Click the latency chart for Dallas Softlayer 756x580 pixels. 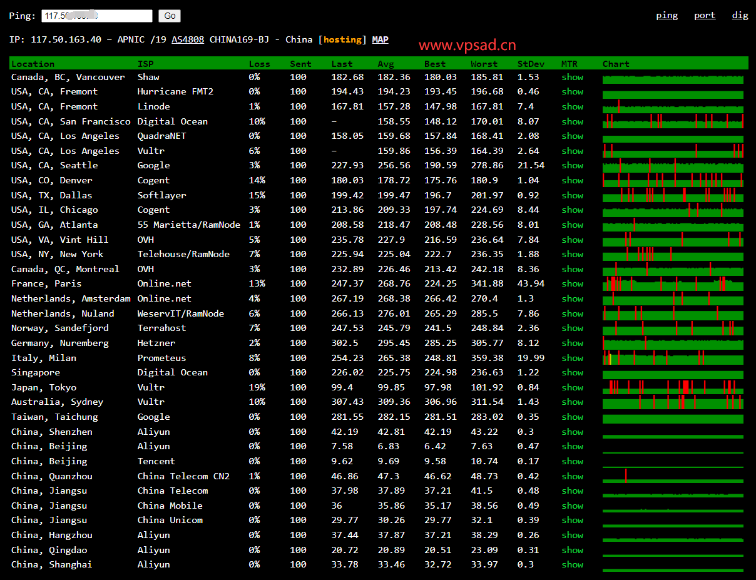(x=673, y=195)
